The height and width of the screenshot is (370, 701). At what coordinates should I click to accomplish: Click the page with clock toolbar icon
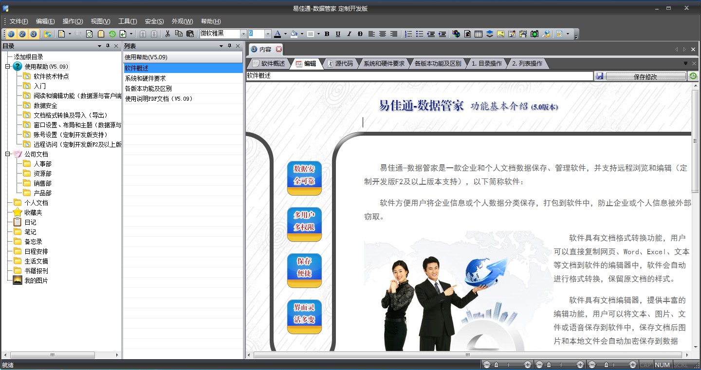point(90,34)
